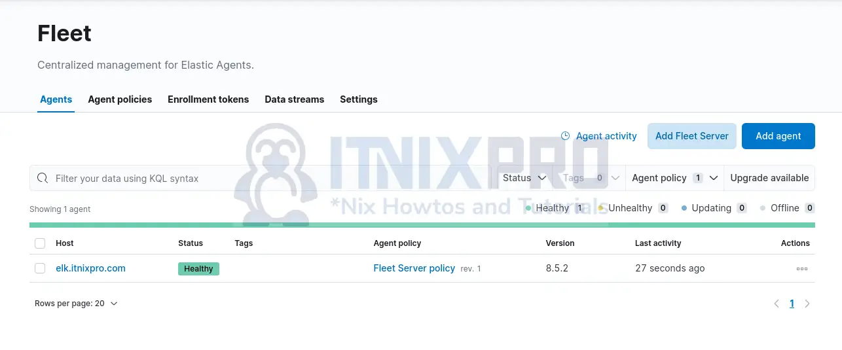The image size is (842, 350).
Task: Expand the Tags filter dropdown
Action: click(x=589, y=178)
